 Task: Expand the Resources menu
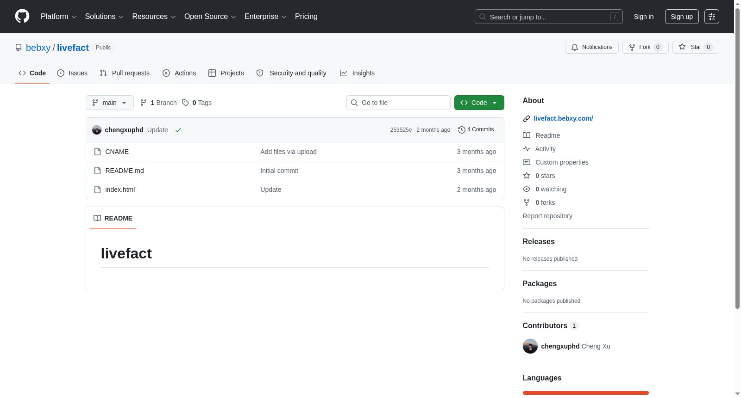[x=154, y=17]
